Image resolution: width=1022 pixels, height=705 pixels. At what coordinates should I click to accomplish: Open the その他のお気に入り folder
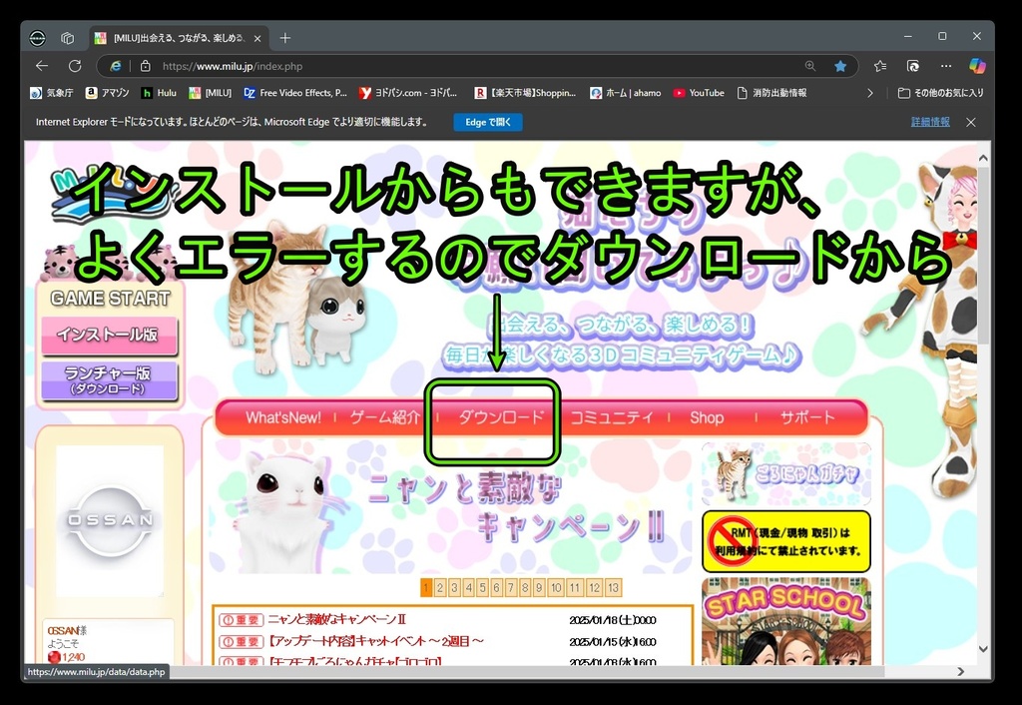click(x=940, y=93)
